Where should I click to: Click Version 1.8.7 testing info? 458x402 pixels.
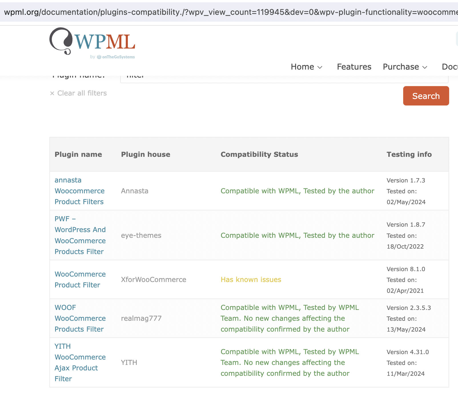[x=406, y=225]
